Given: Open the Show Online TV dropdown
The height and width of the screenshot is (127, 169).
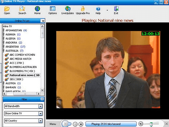Looking at the screenshot, I should (41, 113).
